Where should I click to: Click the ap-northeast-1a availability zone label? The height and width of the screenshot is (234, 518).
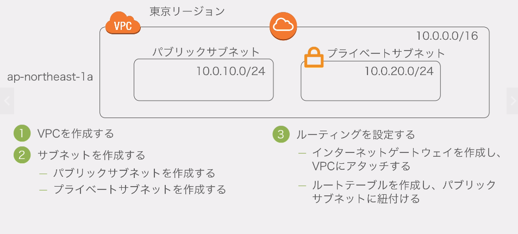click(50, 77)
